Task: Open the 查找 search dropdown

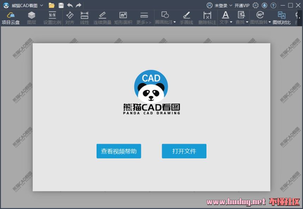Action: (242, 18)
